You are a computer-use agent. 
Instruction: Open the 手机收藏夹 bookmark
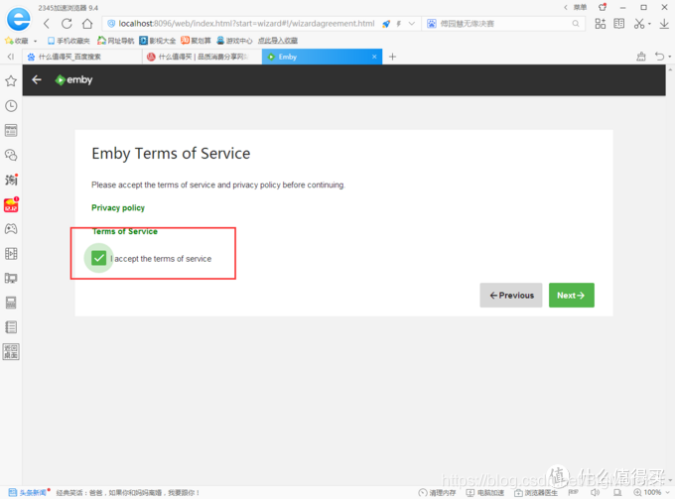point(68,41)
